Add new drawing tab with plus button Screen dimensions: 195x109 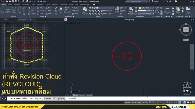(x=35, y=20)
